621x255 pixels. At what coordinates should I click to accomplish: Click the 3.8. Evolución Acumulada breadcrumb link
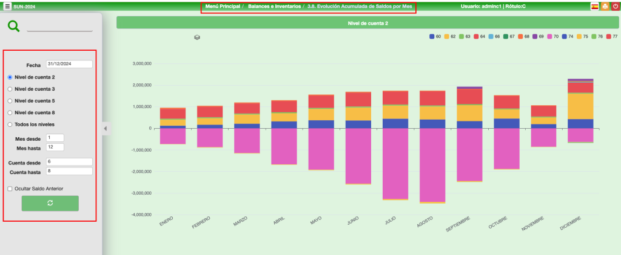click(x=360, y=6)
